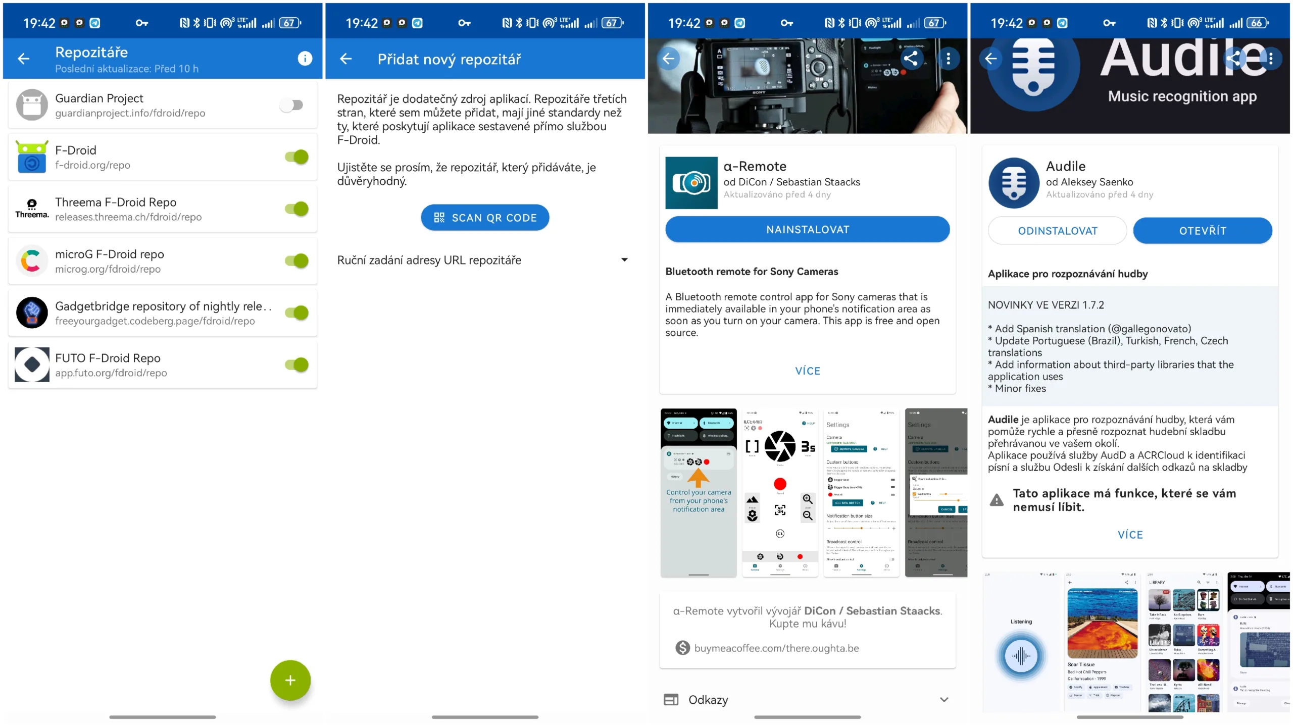Go back from the Repozitáře screen
1293x727 pixels.
click(x=23, y=59)
